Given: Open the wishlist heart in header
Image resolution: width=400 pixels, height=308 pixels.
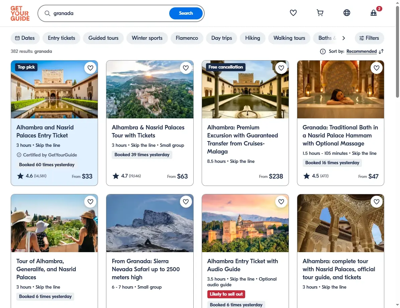Looking at the screenshot, I should pyautogui.click(x=293, y=13).
